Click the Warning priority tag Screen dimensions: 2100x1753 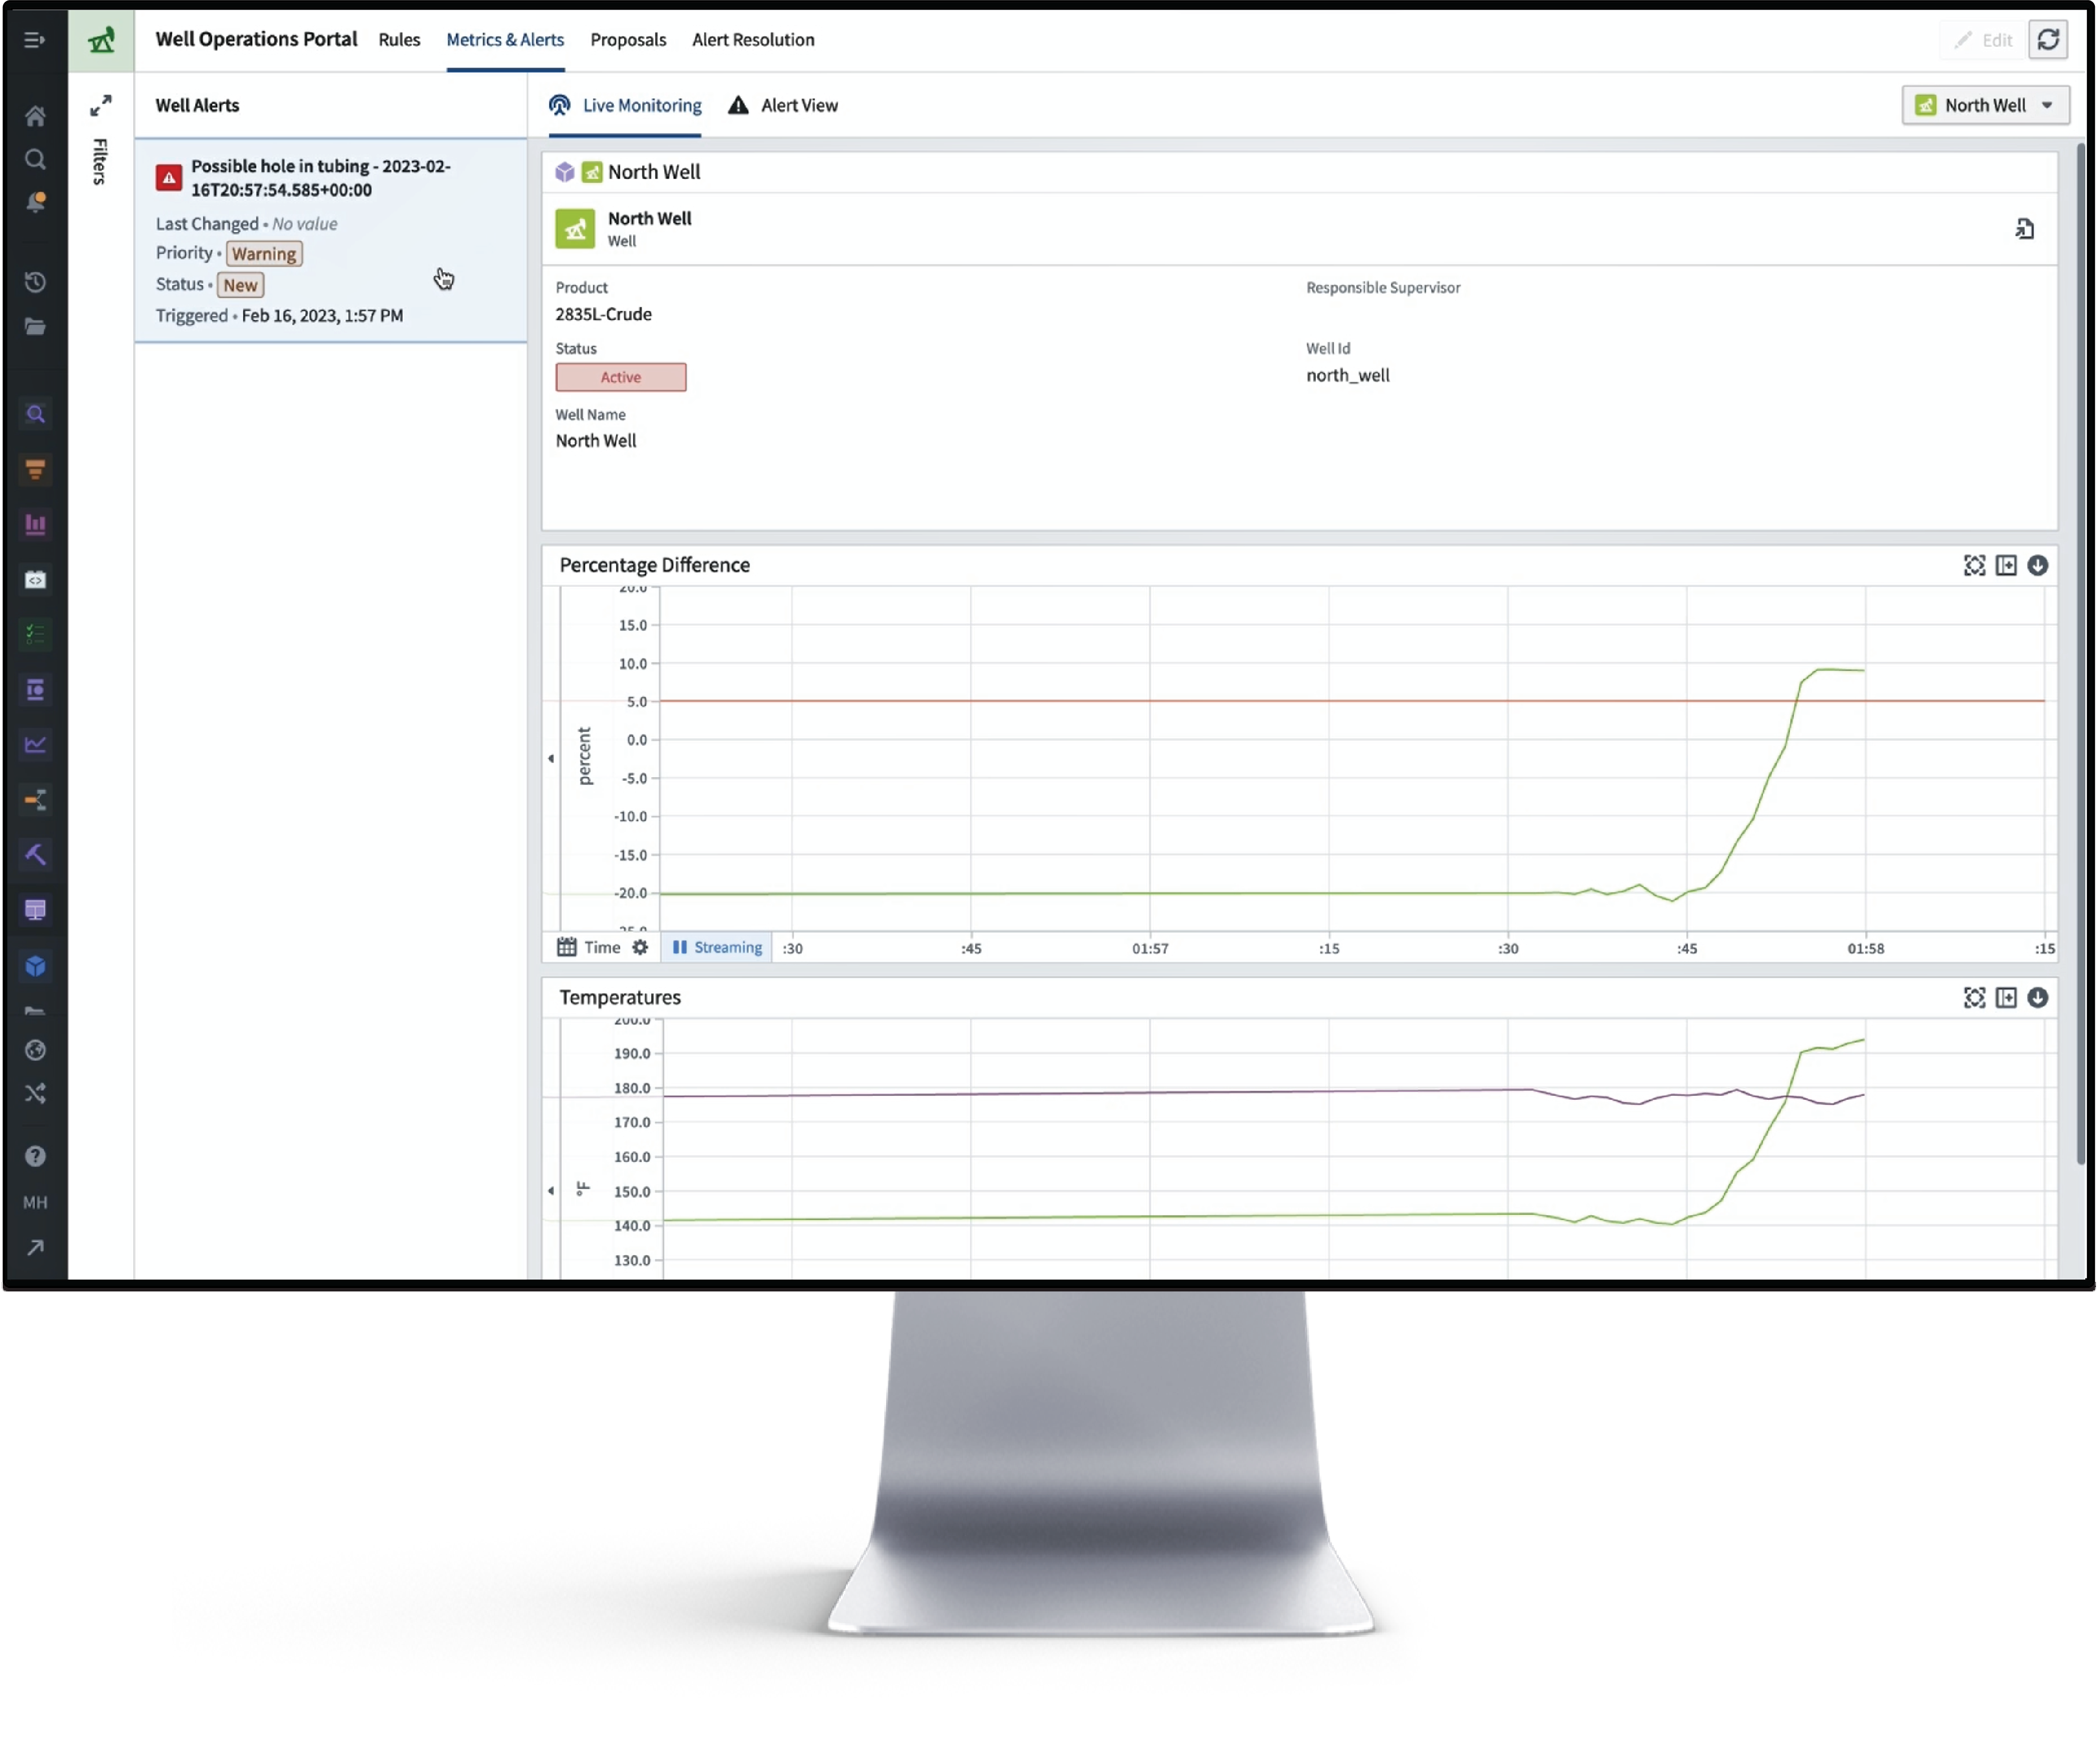coord(264,254)
